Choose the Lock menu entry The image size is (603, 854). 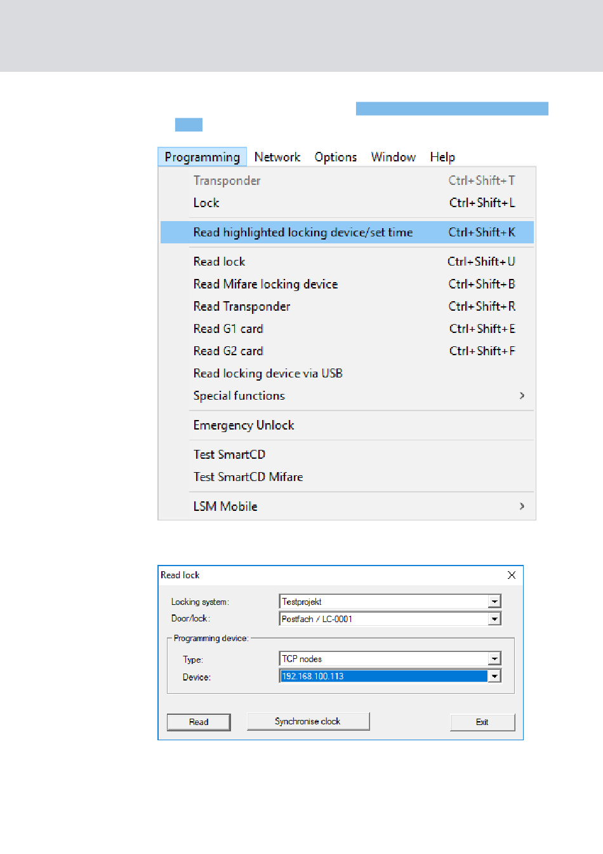point(206,203)
